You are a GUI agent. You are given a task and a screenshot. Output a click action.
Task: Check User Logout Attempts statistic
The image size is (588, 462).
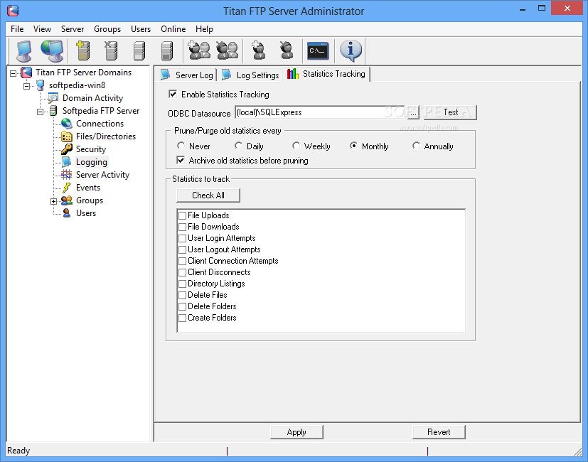tap(182, 249)
